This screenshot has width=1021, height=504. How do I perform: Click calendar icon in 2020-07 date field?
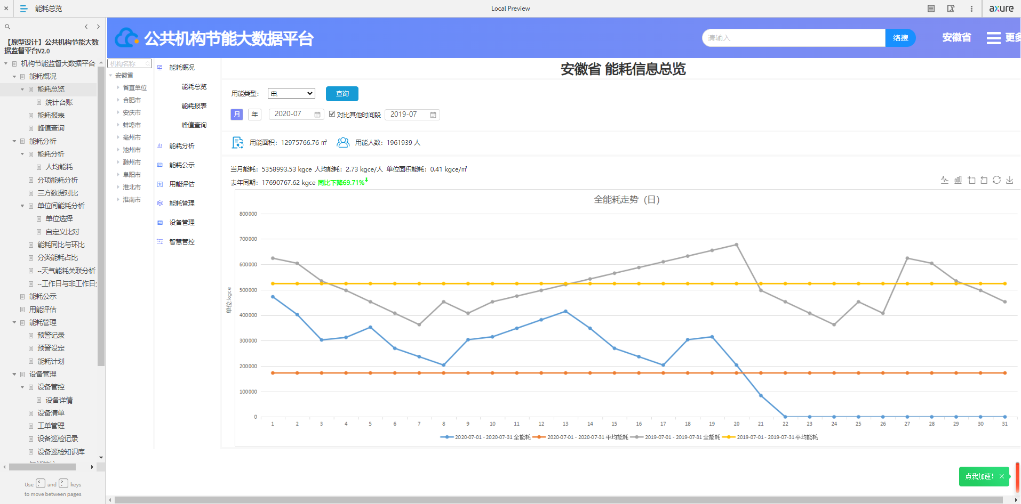tap(317, 115)
